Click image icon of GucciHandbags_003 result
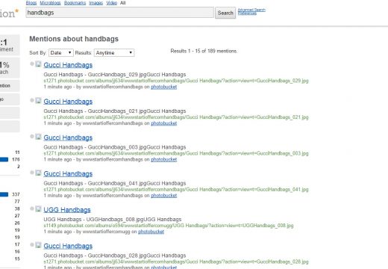The width and height of the screenshot is (388, 269). coord(38,137)
